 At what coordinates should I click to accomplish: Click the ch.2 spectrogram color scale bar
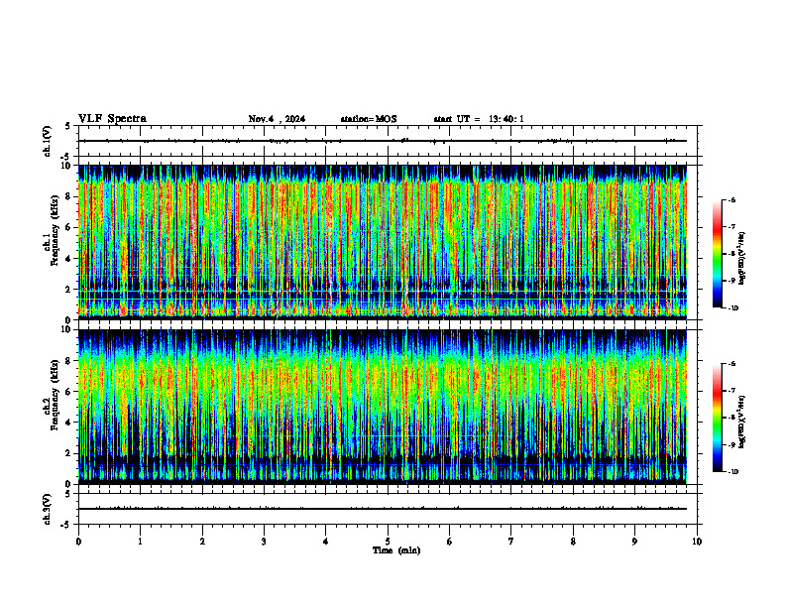click(717, 418)
